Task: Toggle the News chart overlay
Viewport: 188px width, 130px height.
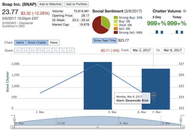Action: click(x=54, y=43)
